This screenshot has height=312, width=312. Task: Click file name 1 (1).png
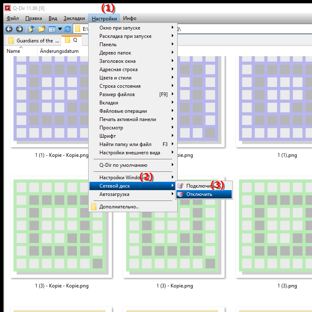point(287,155)
